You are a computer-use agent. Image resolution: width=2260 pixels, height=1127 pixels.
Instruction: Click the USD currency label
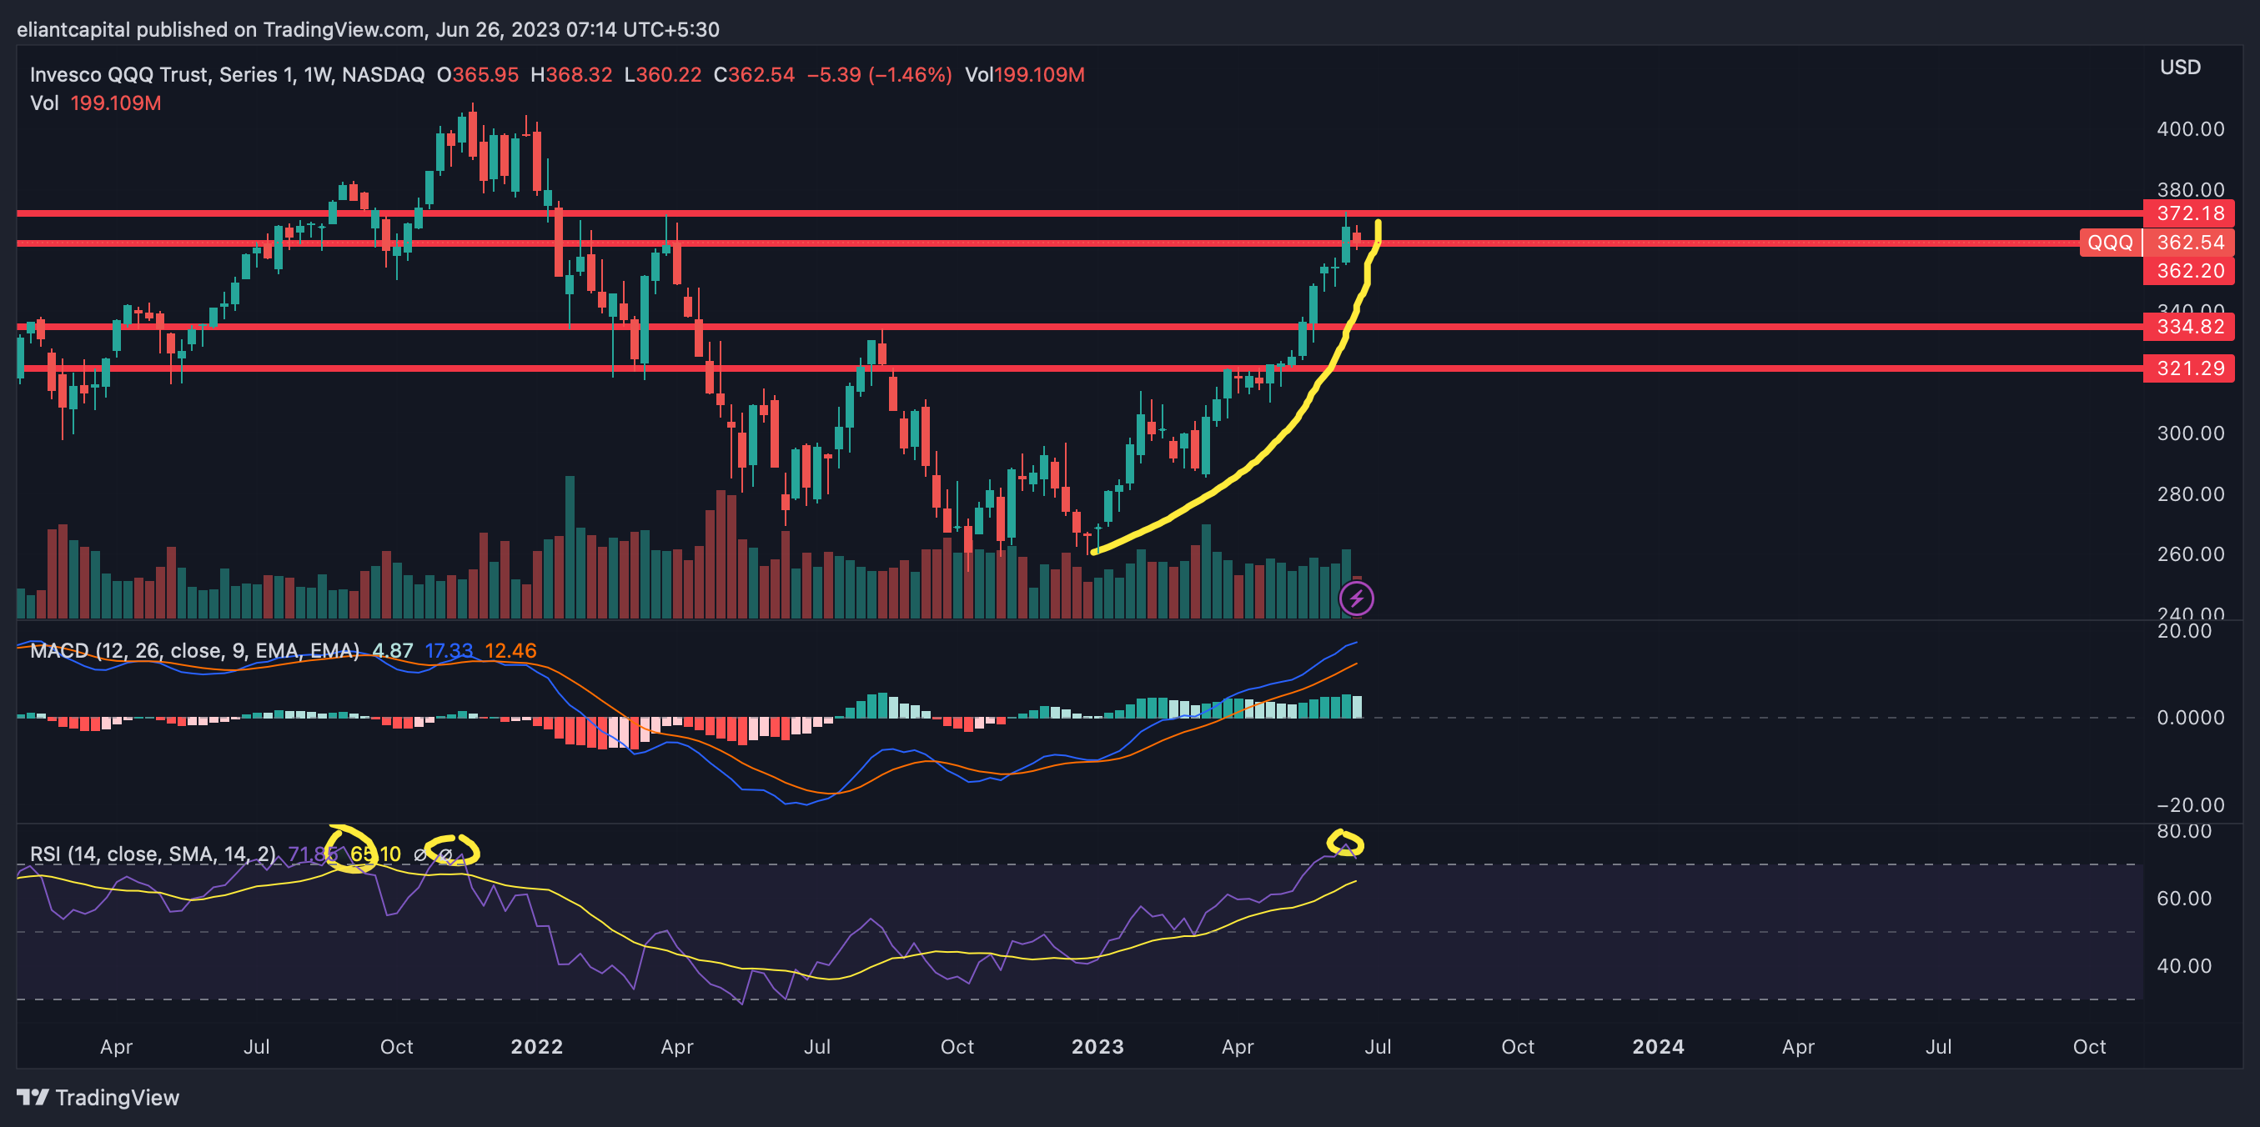(x=2179, y=68)
